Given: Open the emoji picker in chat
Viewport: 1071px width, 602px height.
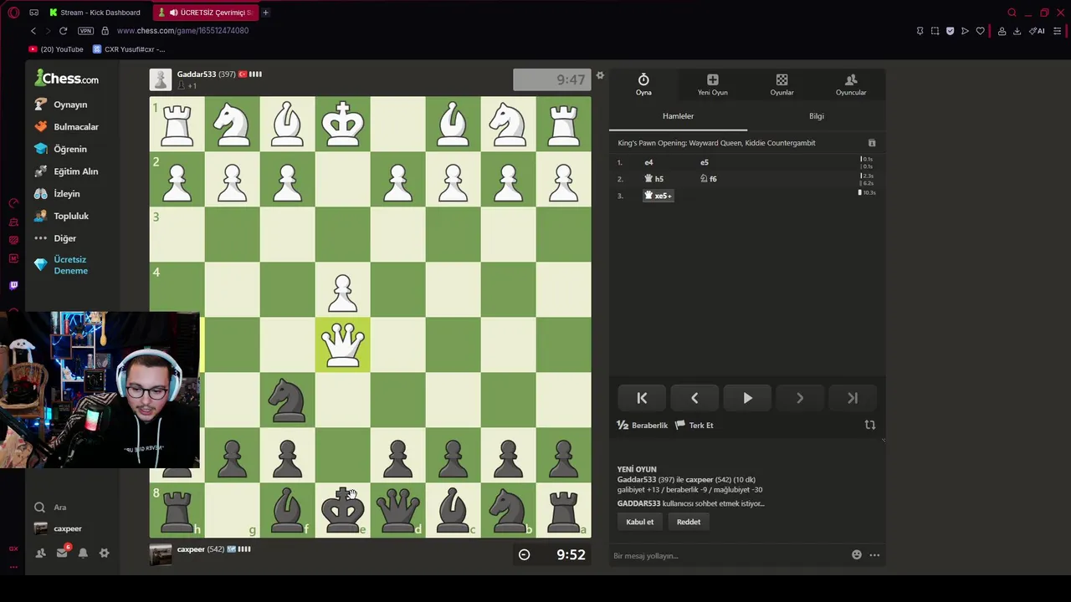Looking at the screenshot, I should click(x=857, y=555).
